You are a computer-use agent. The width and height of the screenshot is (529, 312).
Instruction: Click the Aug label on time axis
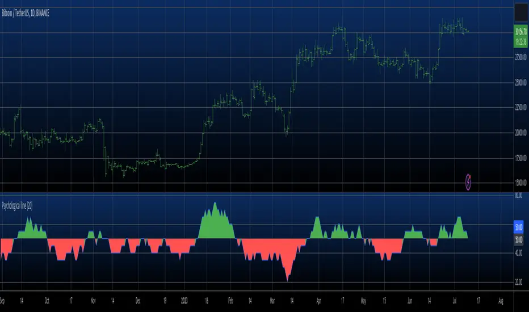coord(501,301)
